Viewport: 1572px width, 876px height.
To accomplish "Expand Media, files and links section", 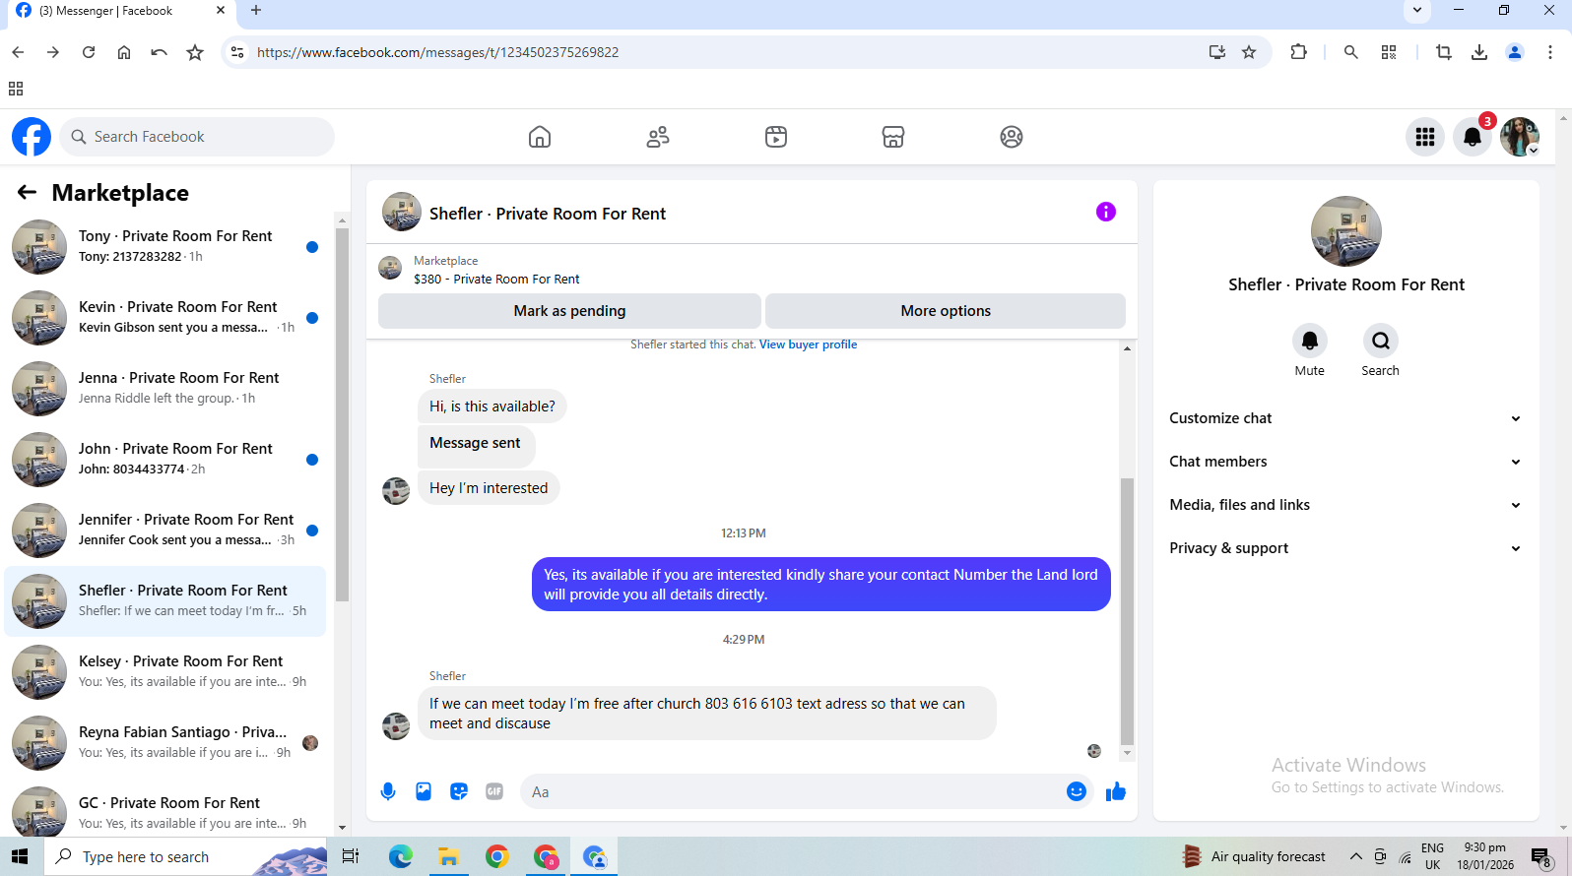I will 1345,505.
